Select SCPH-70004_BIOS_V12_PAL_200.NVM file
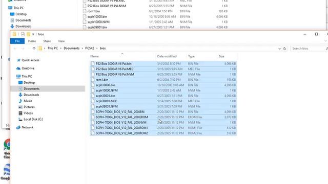Viewport: 328px width, 184px height. tap(121, 123)
